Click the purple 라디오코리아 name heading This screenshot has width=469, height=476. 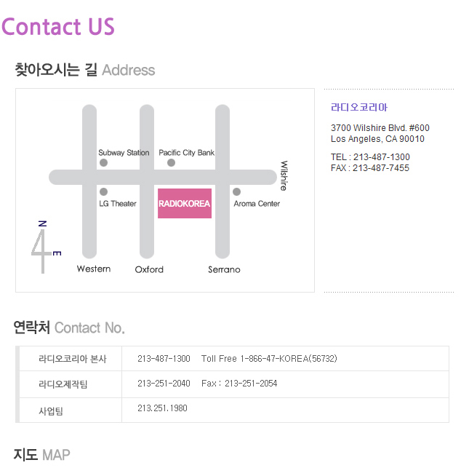tap(359, 107)
